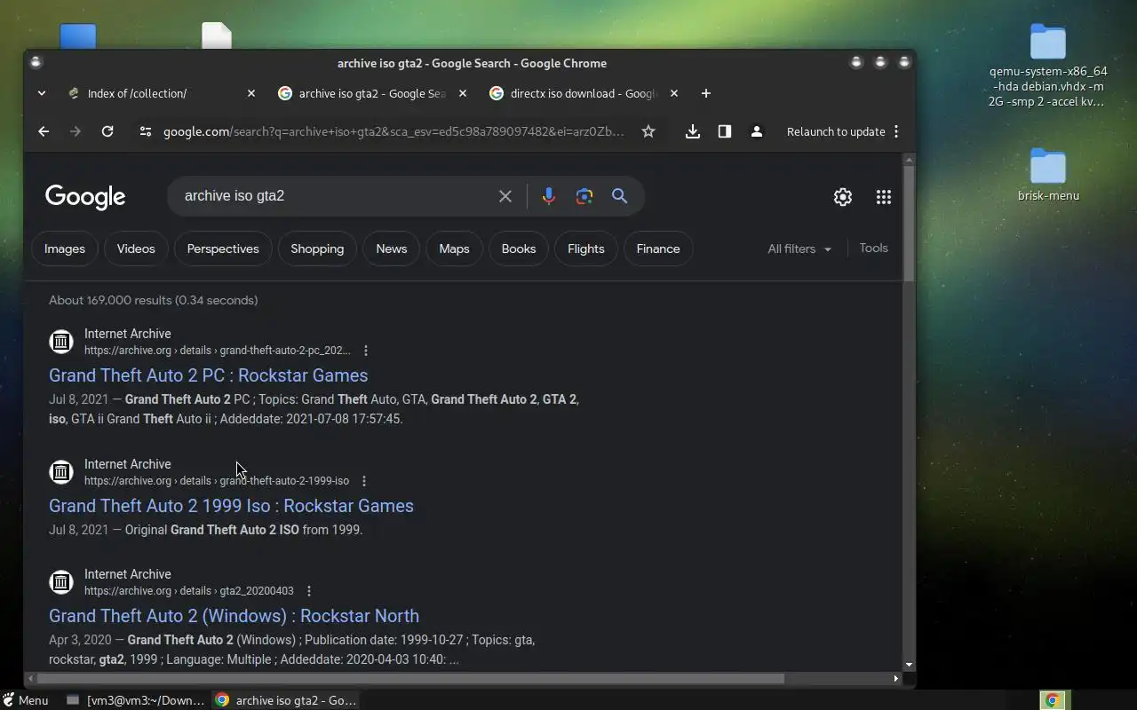Viewport: 1137px width, 710px height.
Task: Filter results by Perspectives
Action: click(223, 248)
